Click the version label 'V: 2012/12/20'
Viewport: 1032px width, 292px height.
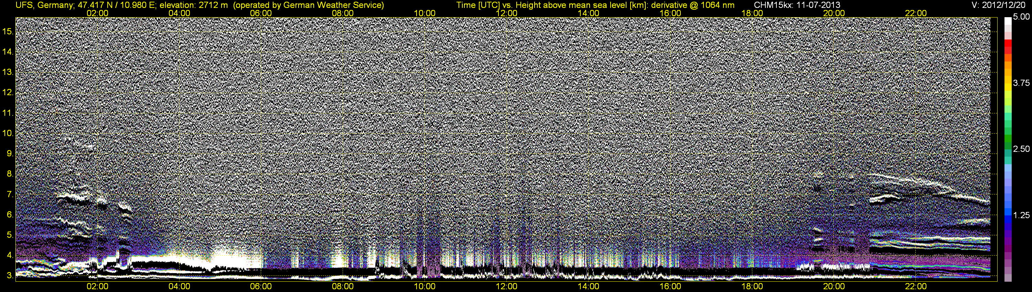[x=999, y=5]
